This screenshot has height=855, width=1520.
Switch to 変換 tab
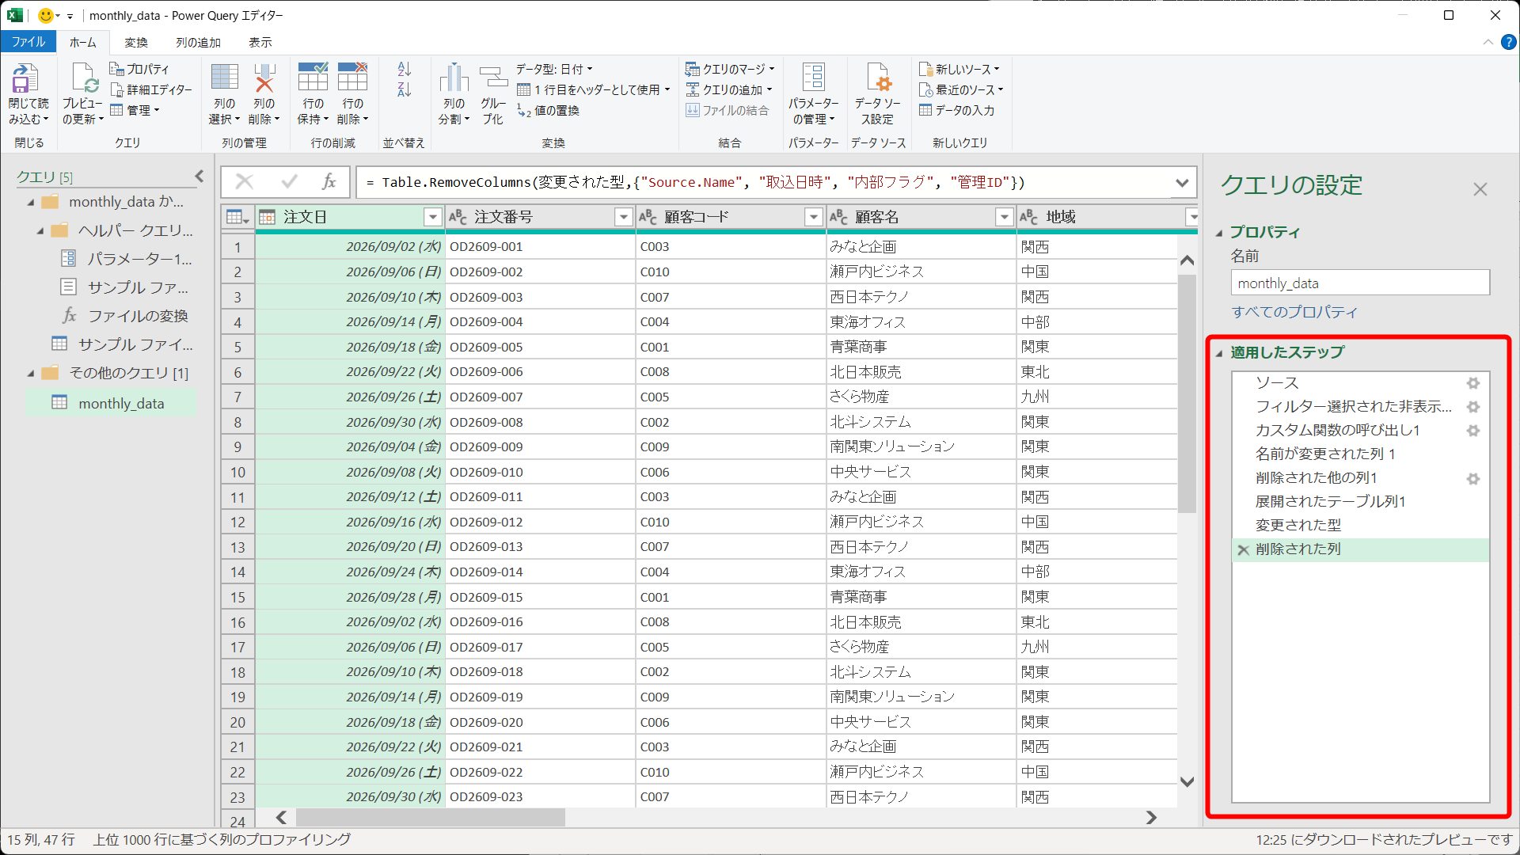(x=136, y=42)
